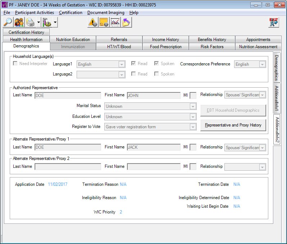Click Representative and Proxy History button
287x244 pixels.
[x=233, y=125]
